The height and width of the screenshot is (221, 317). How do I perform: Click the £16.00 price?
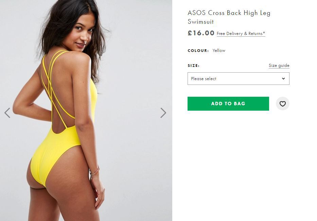click(201, 33)
